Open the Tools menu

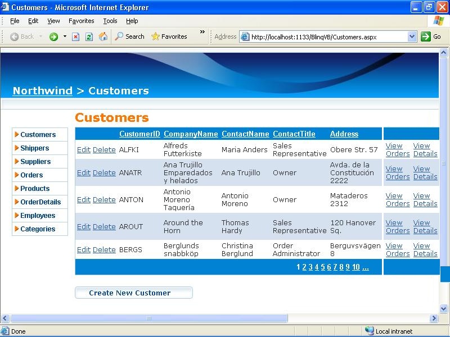tap(110, 21)
